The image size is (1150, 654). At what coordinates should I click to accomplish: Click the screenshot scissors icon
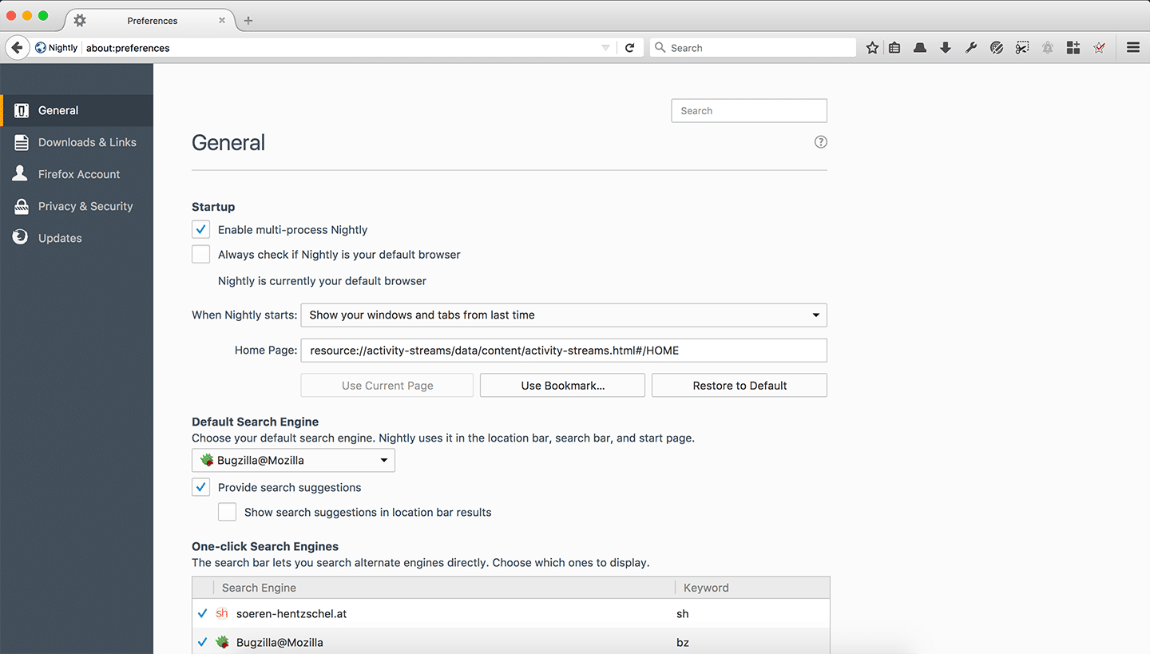click(1022, 48)
